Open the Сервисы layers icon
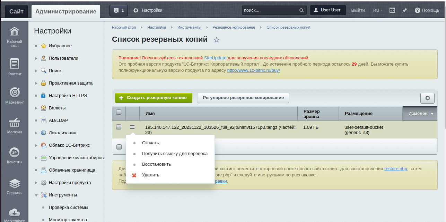The height and width of the screenshot is (222, 446). click(15, 183)
